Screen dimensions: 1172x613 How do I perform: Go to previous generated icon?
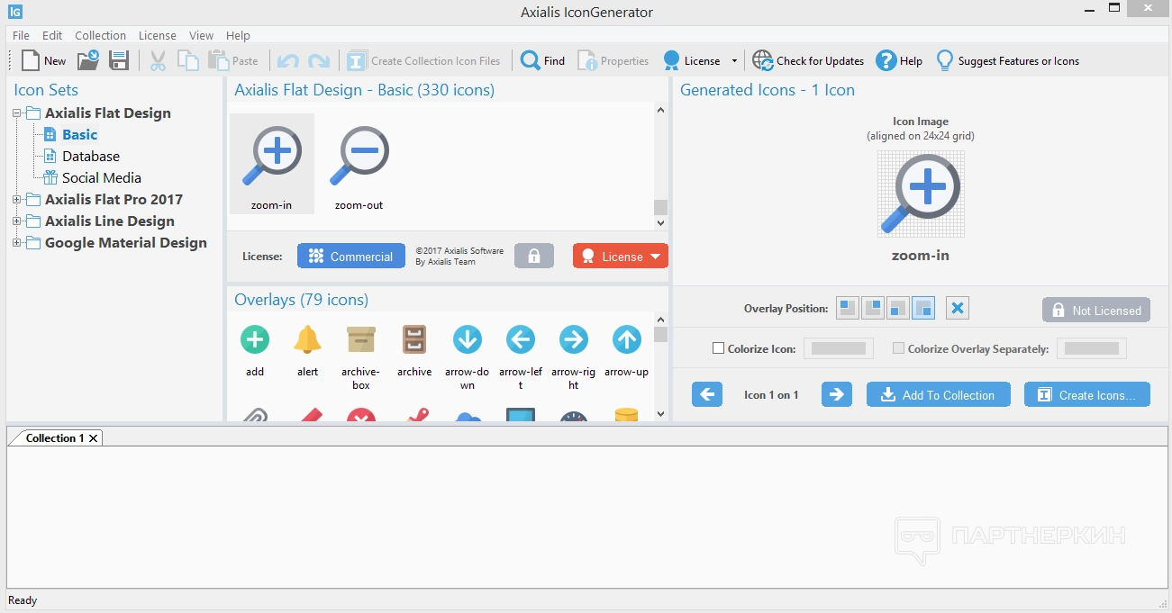(707, 394)
